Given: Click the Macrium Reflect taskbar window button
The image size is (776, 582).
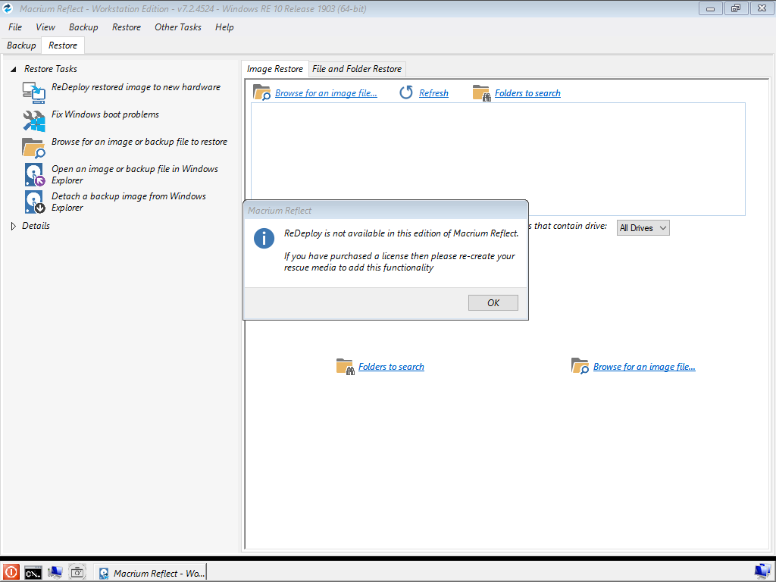Looking at the screenshot, I should pos(151,573).
